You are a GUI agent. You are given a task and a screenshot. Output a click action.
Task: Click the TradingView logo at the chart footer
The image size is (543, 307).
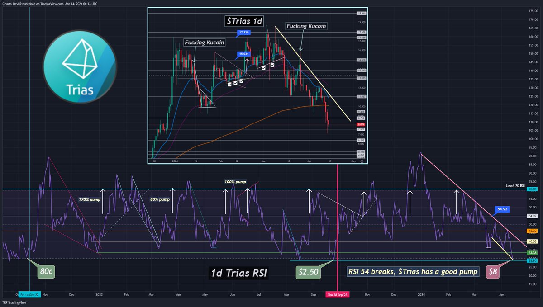click(x=15, y=302)
